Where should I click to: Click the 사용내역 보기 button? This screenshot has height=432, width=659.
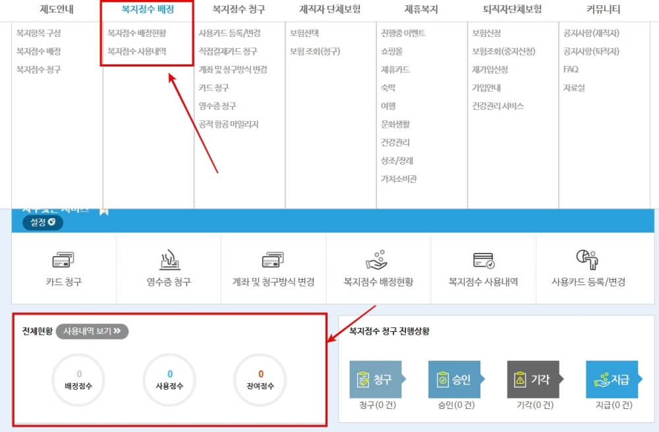[92, 331]
